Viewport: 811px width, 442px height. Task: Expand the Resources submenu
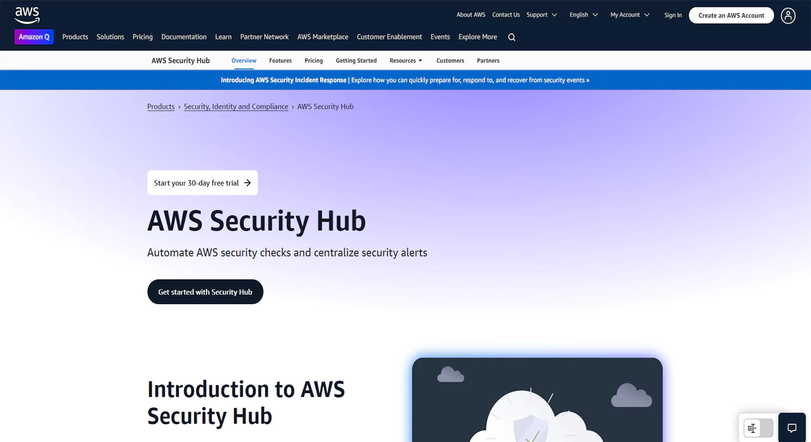(x=405, y=61)
